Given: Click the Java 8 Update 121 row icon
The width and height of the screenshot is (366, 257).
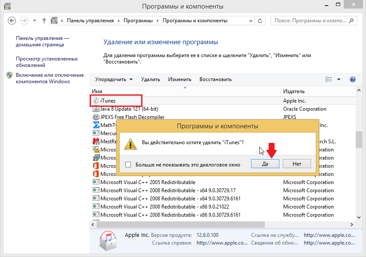Looking at the screenshot, I should pos(96,109).
